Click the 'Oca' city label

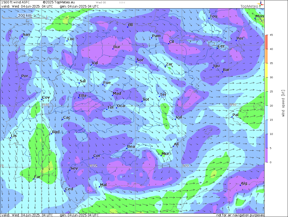[121, 106]
